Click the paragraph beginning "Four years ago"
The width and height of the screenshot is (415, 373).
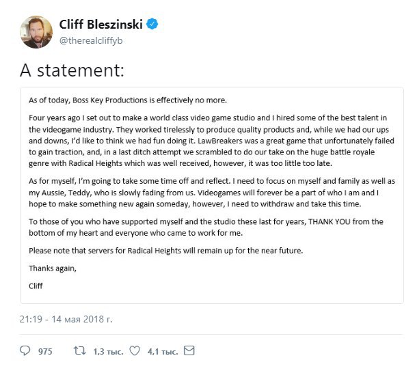coord(212,141)
